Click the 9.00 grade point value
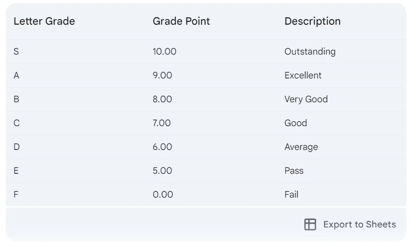Viewport: 420px width, 247px height. (x=162, y=75)
